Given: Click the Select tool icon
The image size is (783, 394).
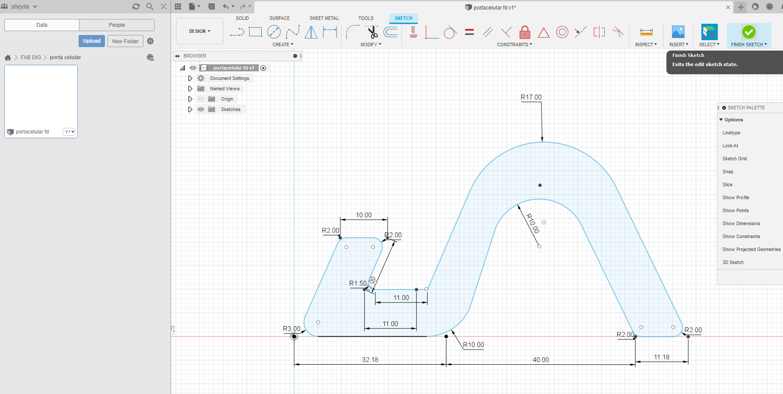Looking at the screenshot, I should click(709, 32).
